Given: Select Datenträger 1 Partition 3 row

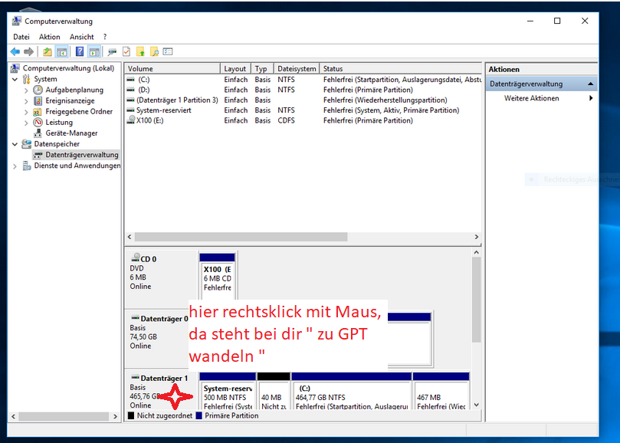Looking at the screenshot, I should tap(303, 100).
